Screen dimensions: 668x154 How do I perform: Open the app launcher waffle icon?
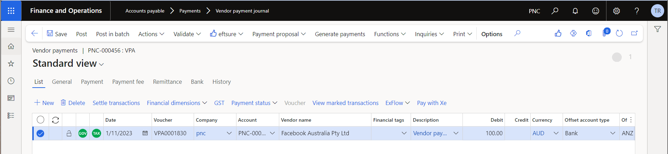coord(11,11)
